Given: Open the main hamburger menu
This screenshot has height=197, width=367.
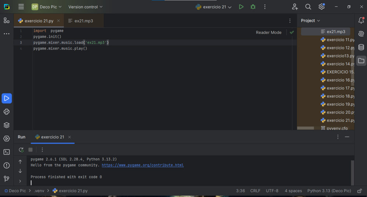Looking at the screenshot, I should pos(21,7).
